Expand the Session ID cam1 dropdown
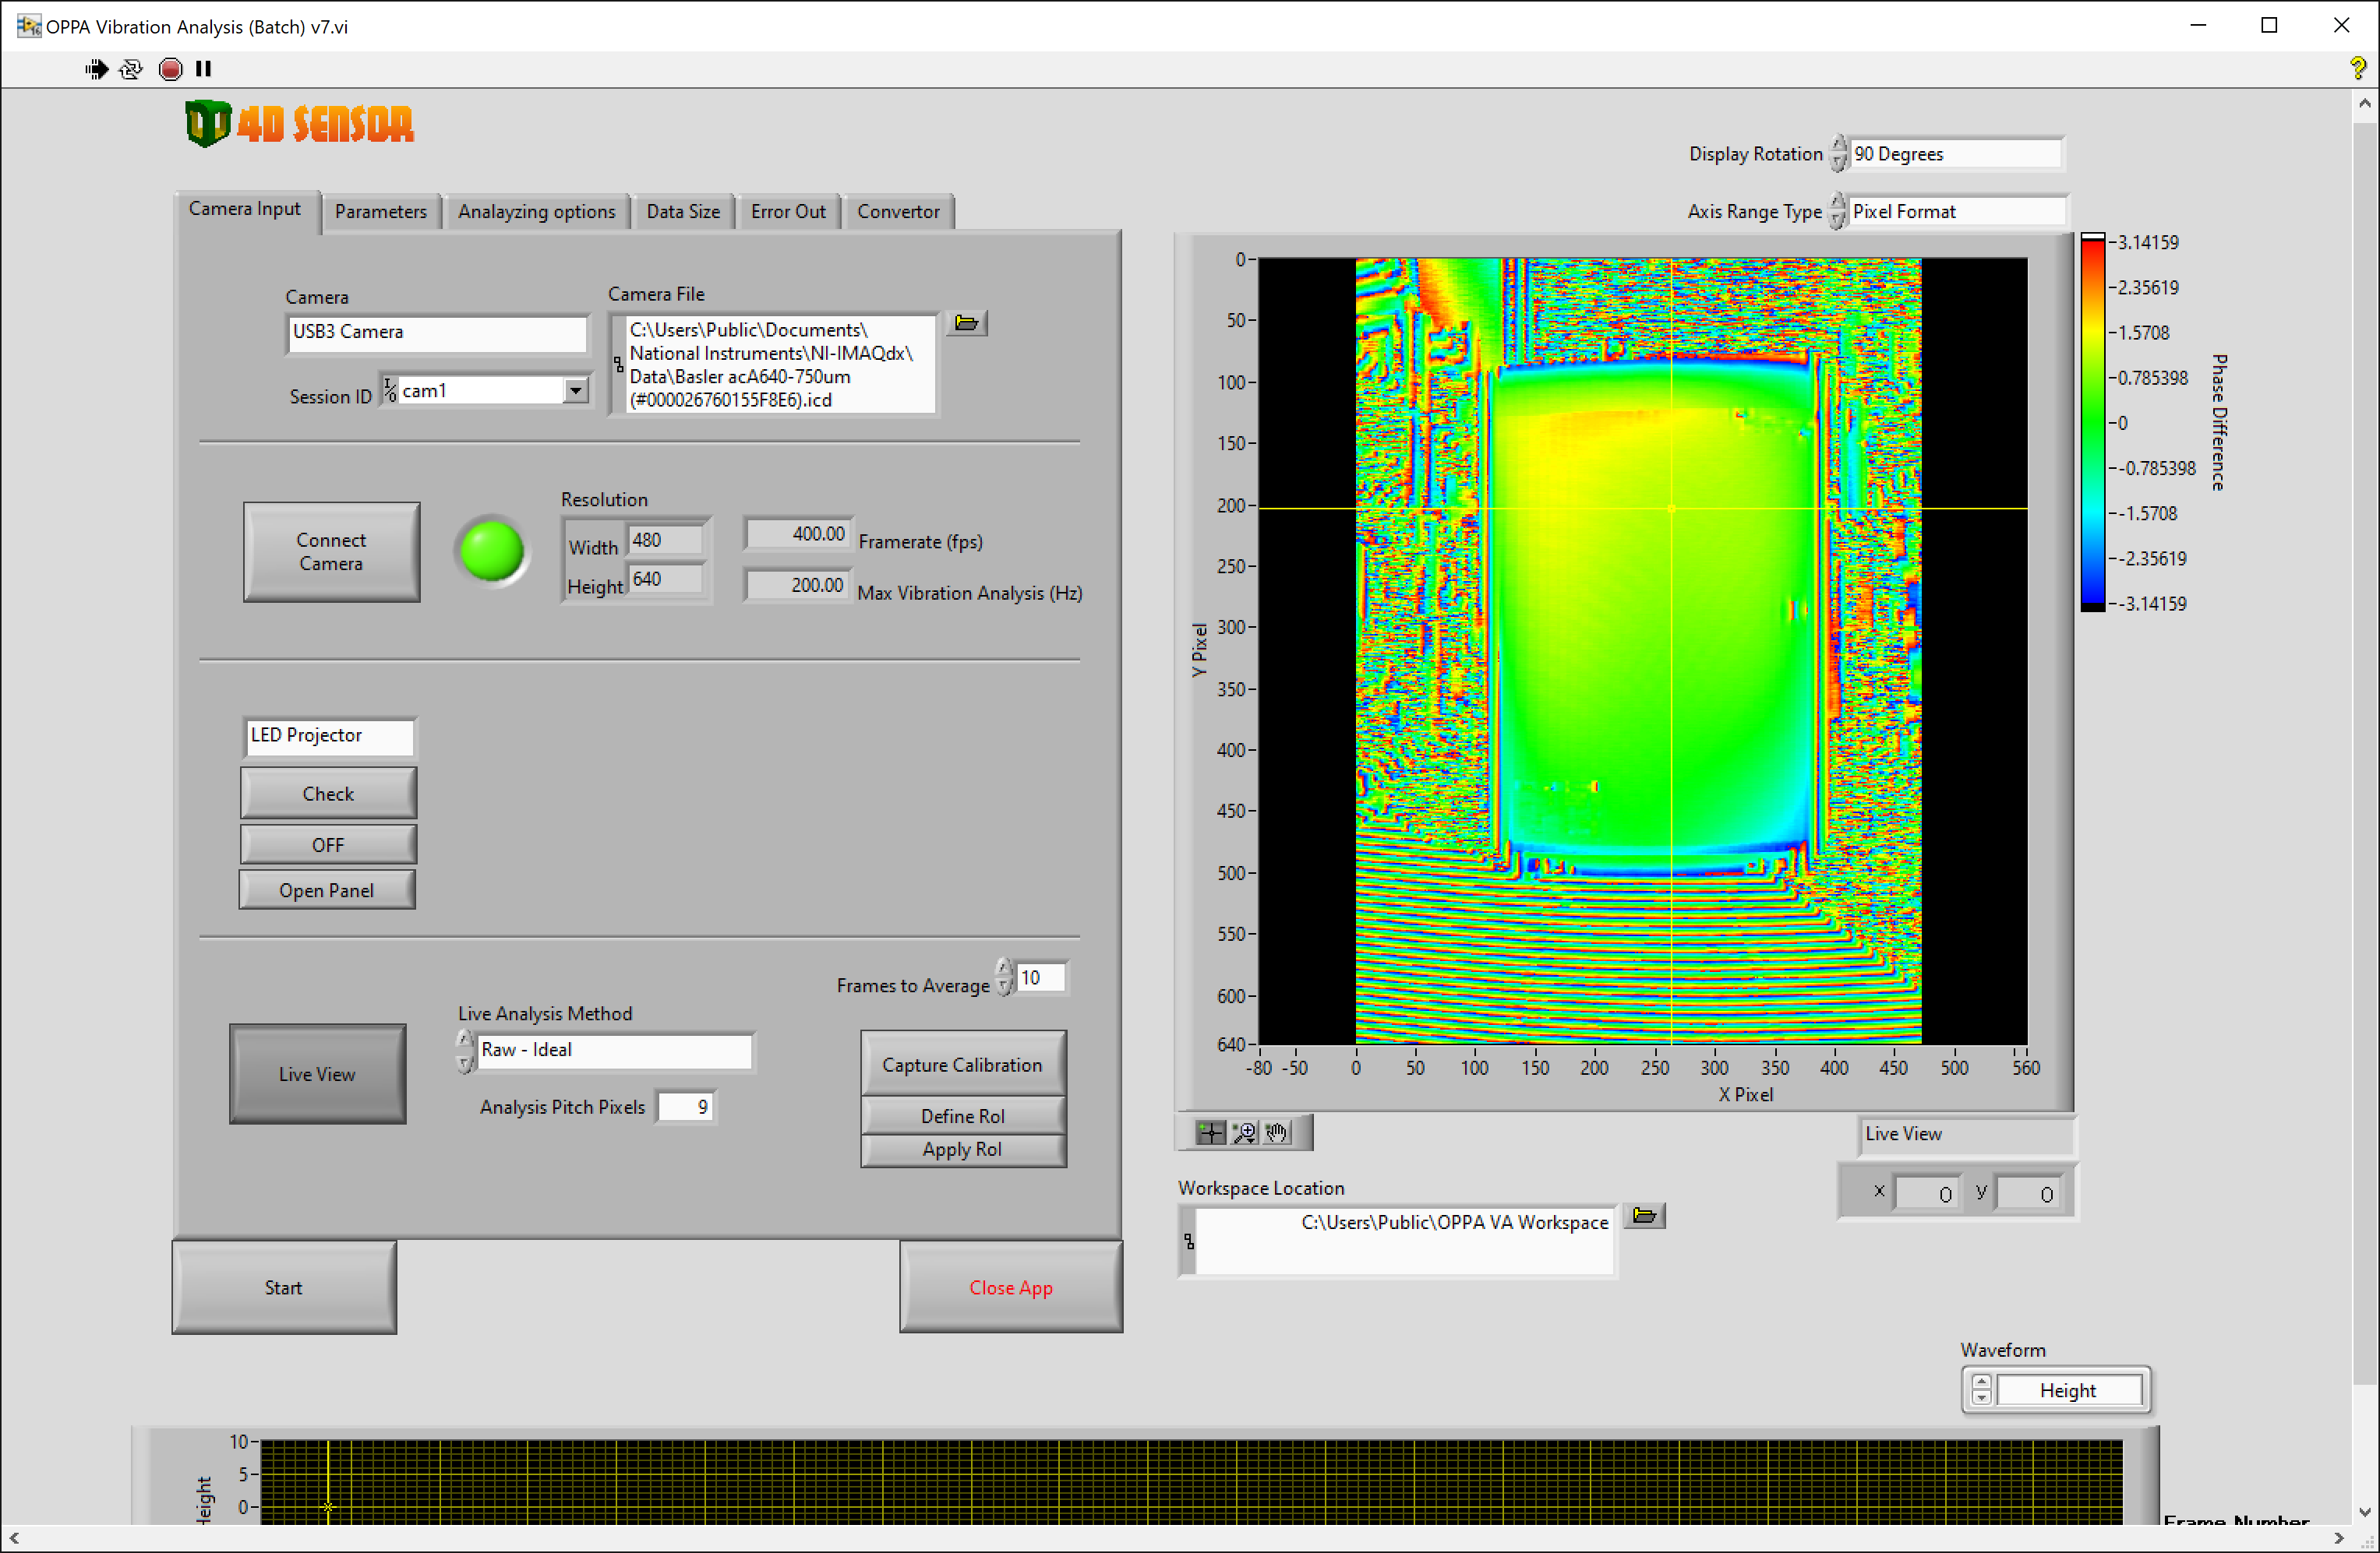This screenshot has height=1553, width=2380. (x=575, y=391)
